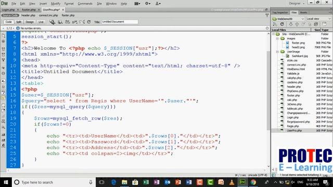This screenshot has width=333, height=187.
Task: Open footer.php in the related files bar
Action: (68, 15)
